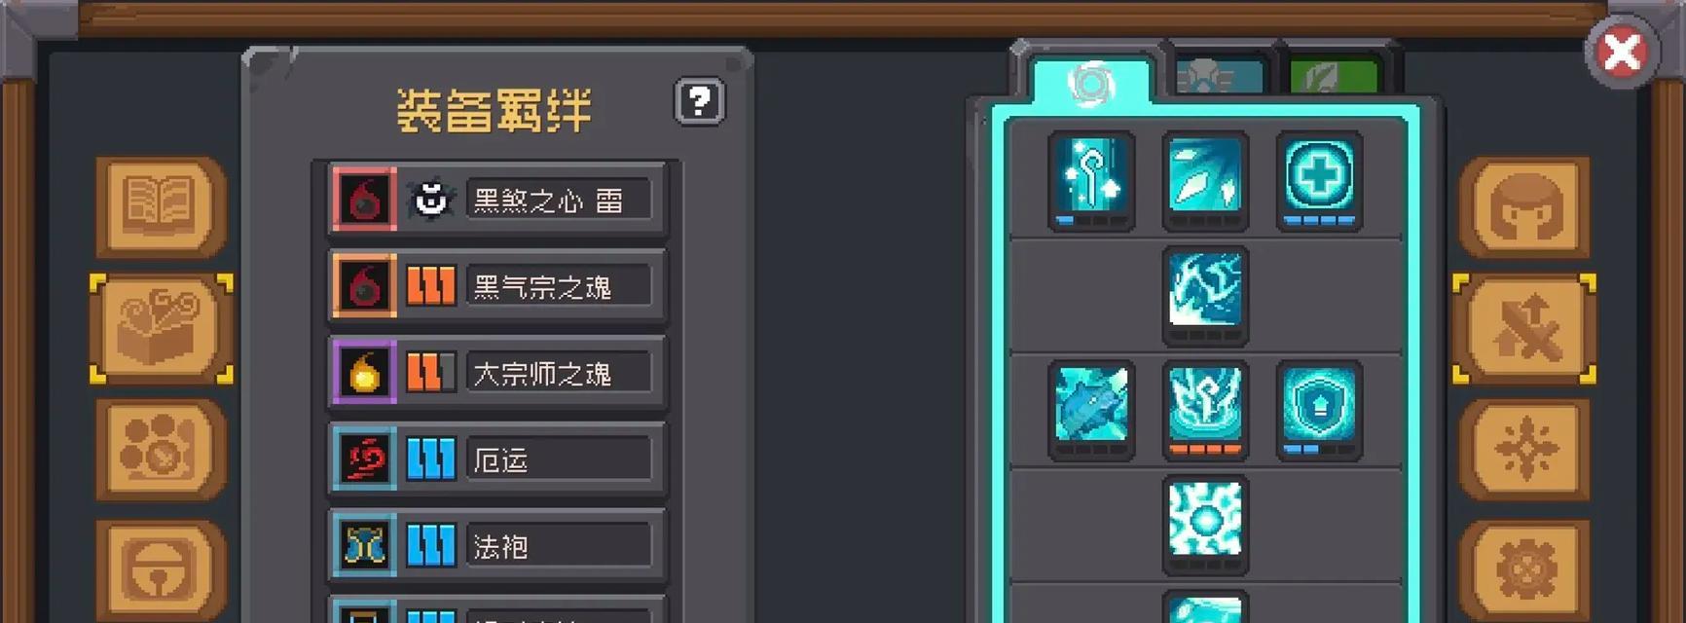Image resolution: width=1686 pixels, height=623 pixels.
Task: Open the paw print sidebar button
Action: click(x=161, y=450)
